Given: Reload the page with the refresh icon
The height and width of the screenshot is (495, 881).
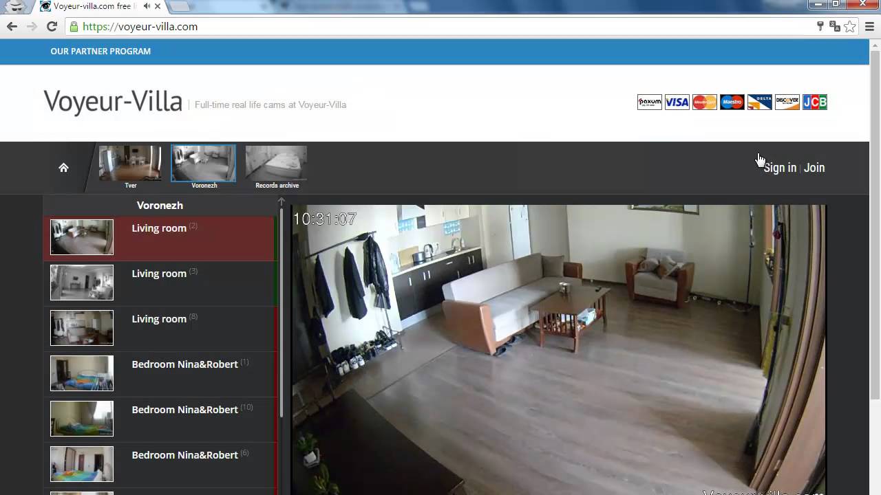Looking at the screenshot, I should [52, 26].
